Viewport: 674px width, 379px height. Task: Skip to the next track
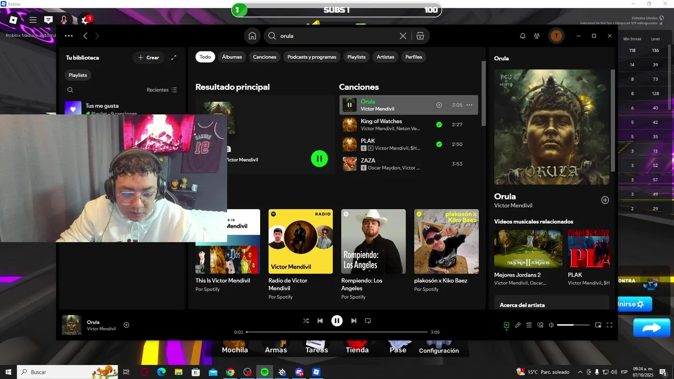354,321
